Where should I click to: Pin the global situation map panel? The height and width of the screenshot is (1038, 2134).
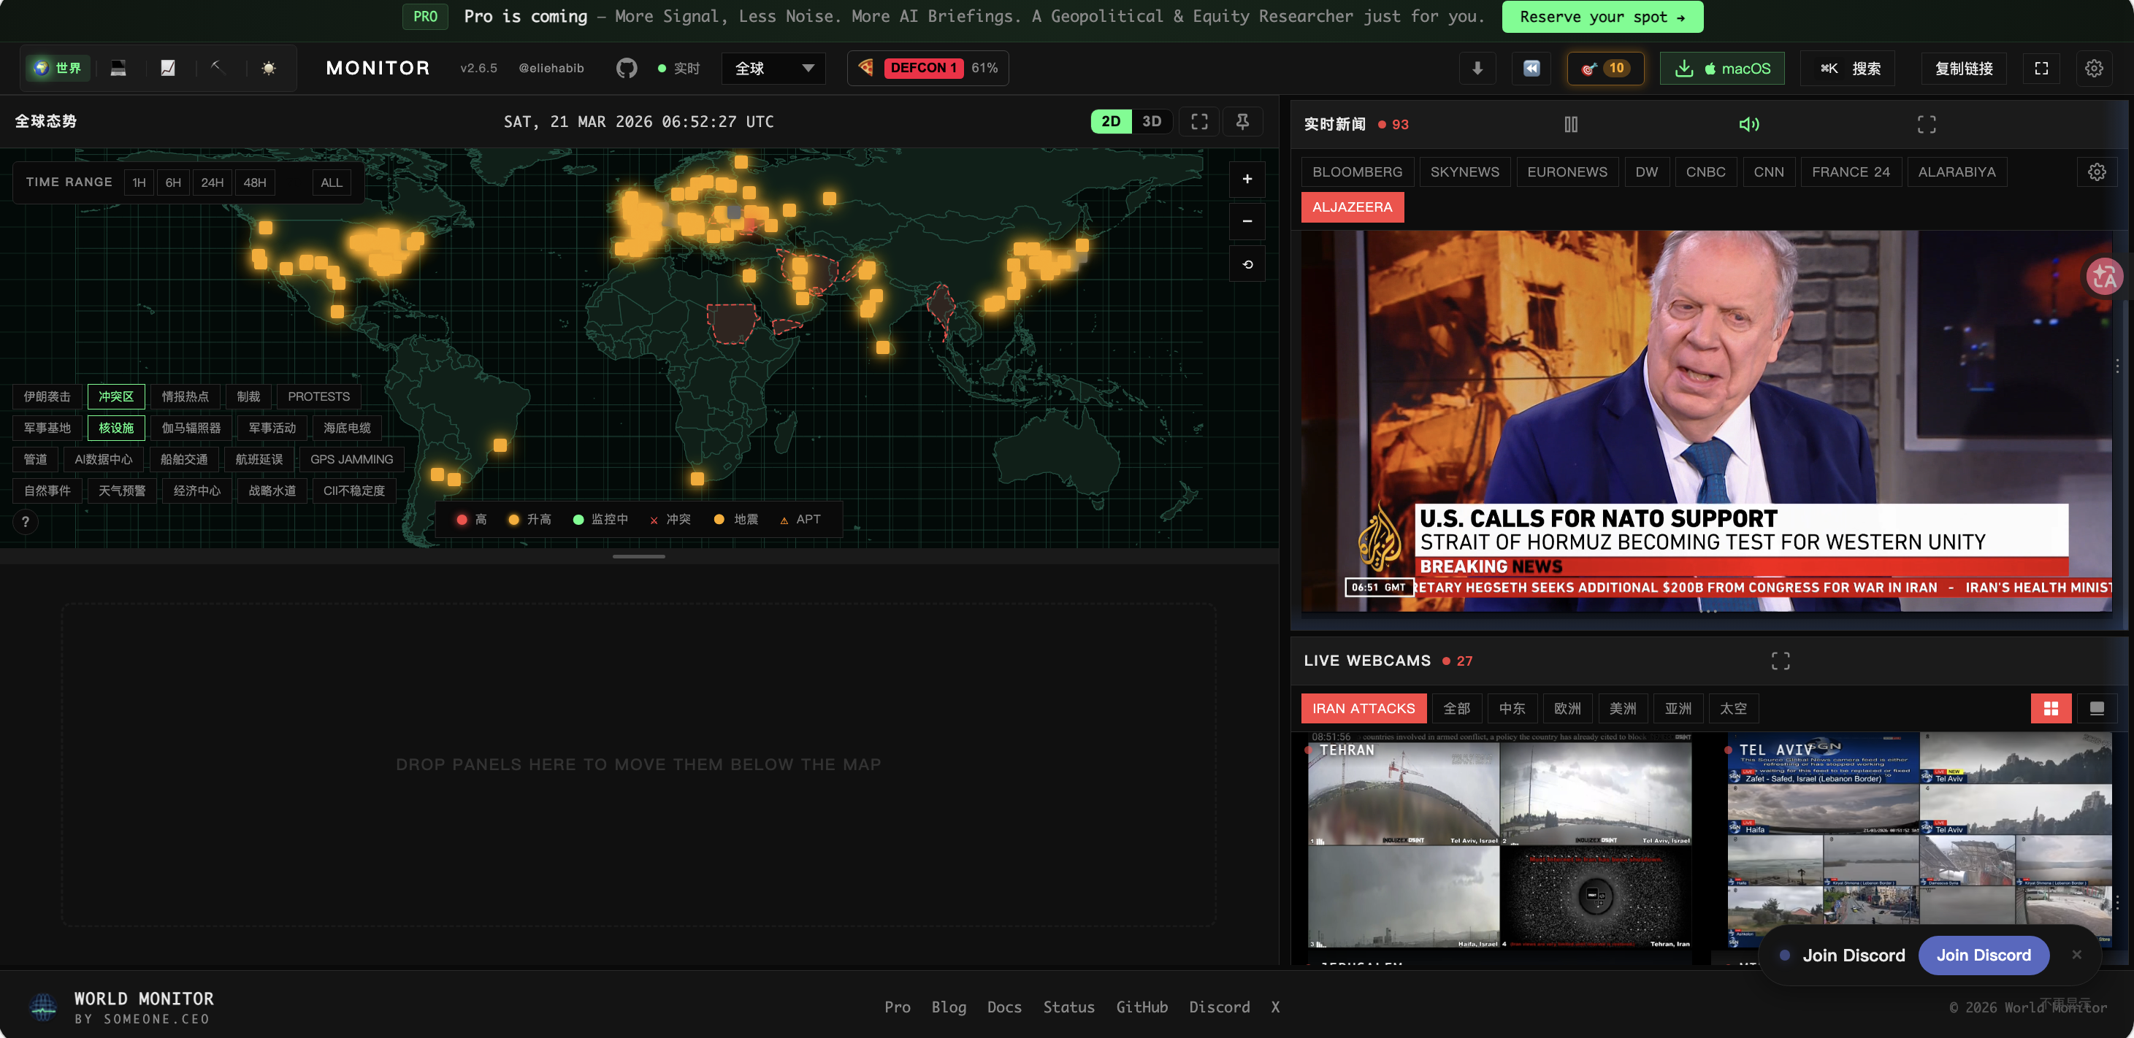tap(1242, 122)
